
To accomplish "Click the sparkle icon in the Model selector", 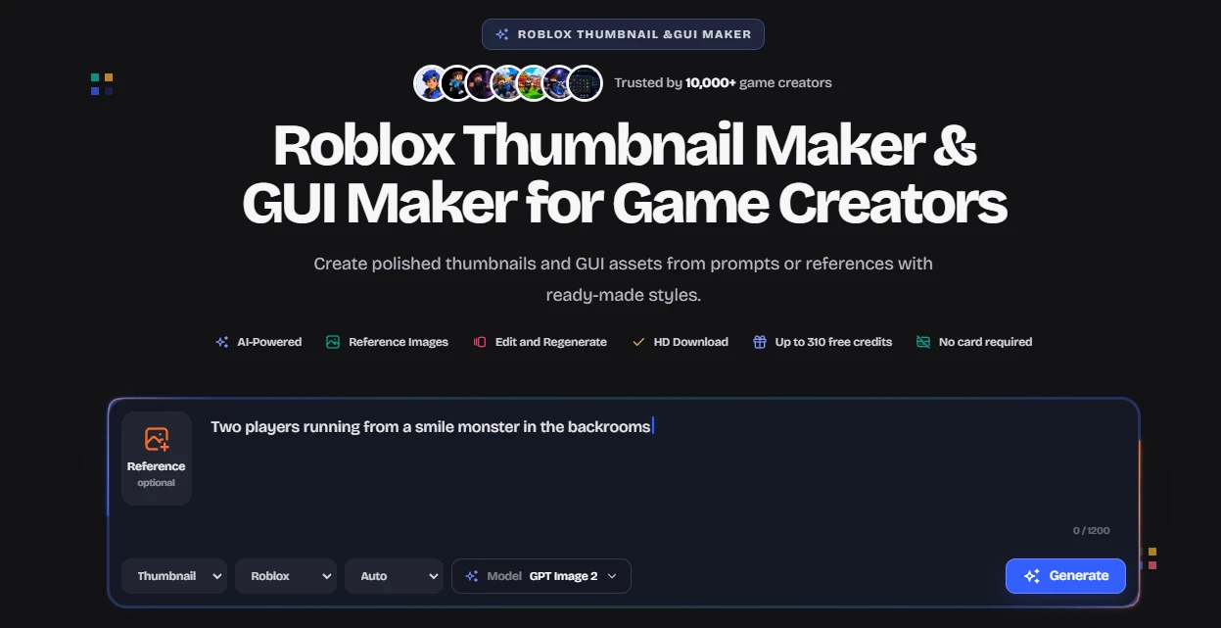I will coord(472,576).
